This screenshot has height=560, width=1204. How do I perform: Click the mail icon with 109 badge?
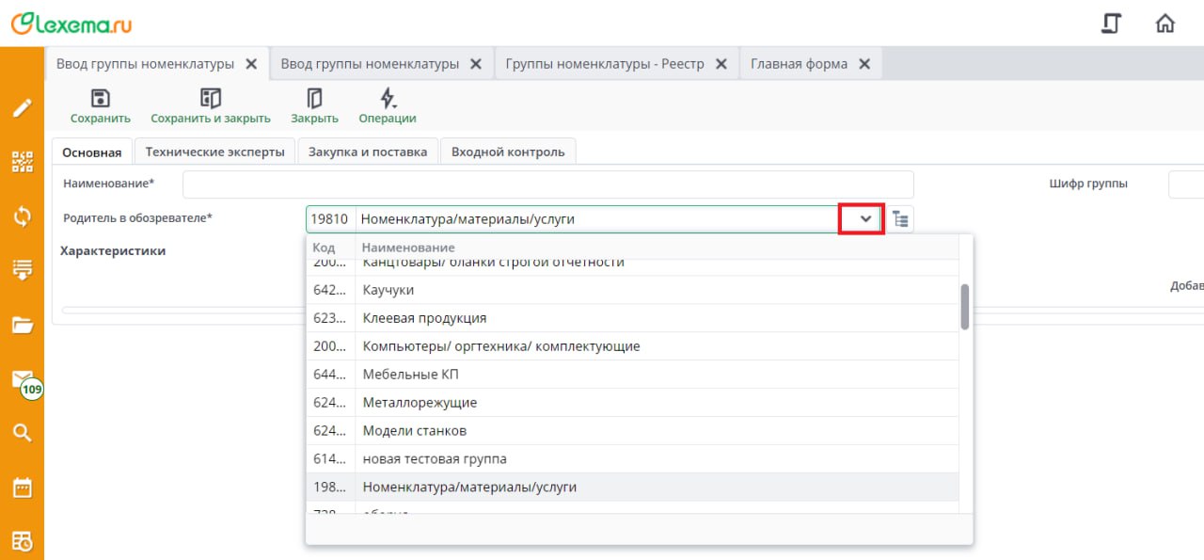click(x=22, y=378)
